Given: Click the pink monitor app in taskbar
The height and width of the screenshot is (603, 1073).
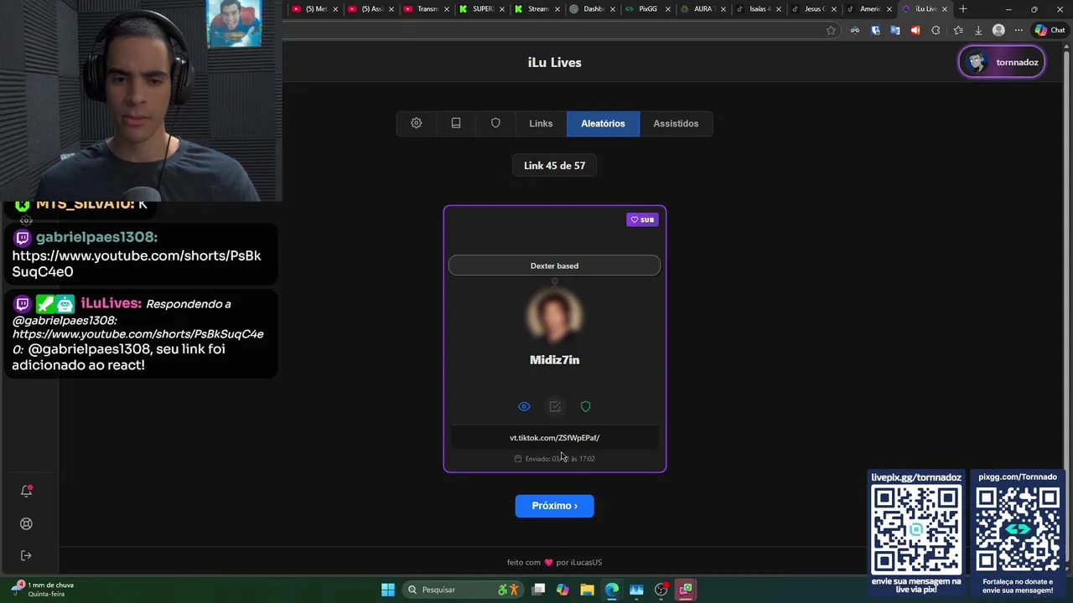Looking at the screenshot, I should point(686,590).
